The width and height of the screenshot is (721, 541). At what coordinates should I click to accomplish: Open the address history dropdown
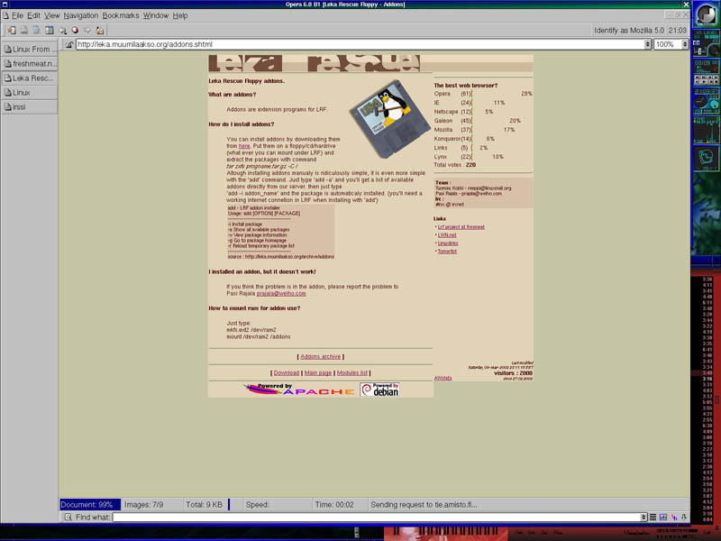(x=647, y=44)
